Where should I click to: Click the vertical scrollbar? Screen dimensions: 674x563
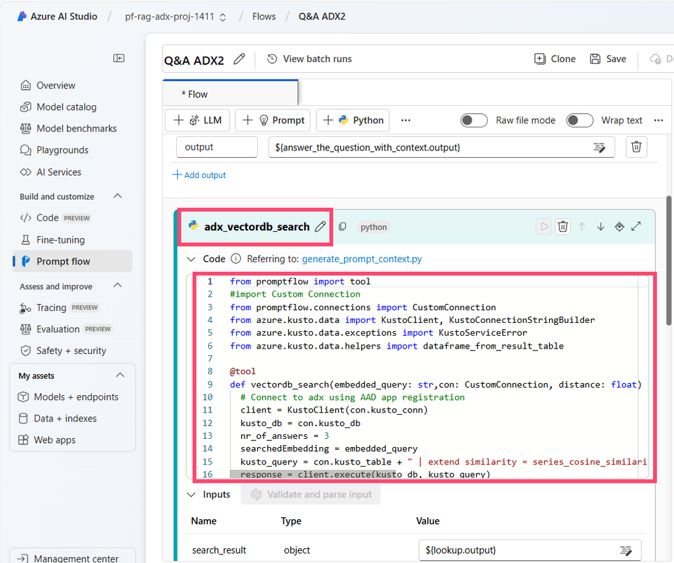click(x=669, y=261)
